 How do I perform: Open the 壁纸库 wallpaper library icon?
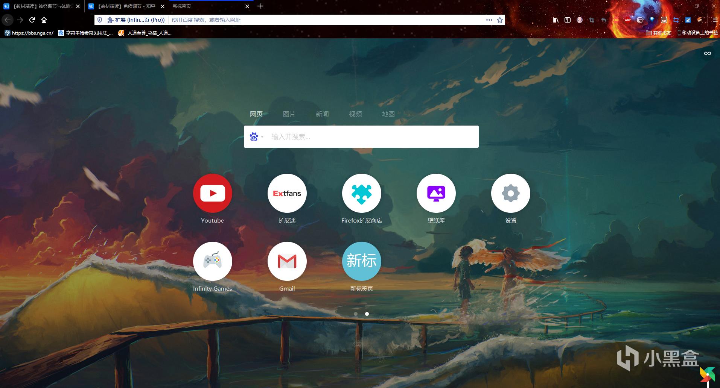(436, 193)
